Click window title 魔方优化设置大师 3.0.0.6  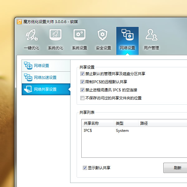pos(45,22)
